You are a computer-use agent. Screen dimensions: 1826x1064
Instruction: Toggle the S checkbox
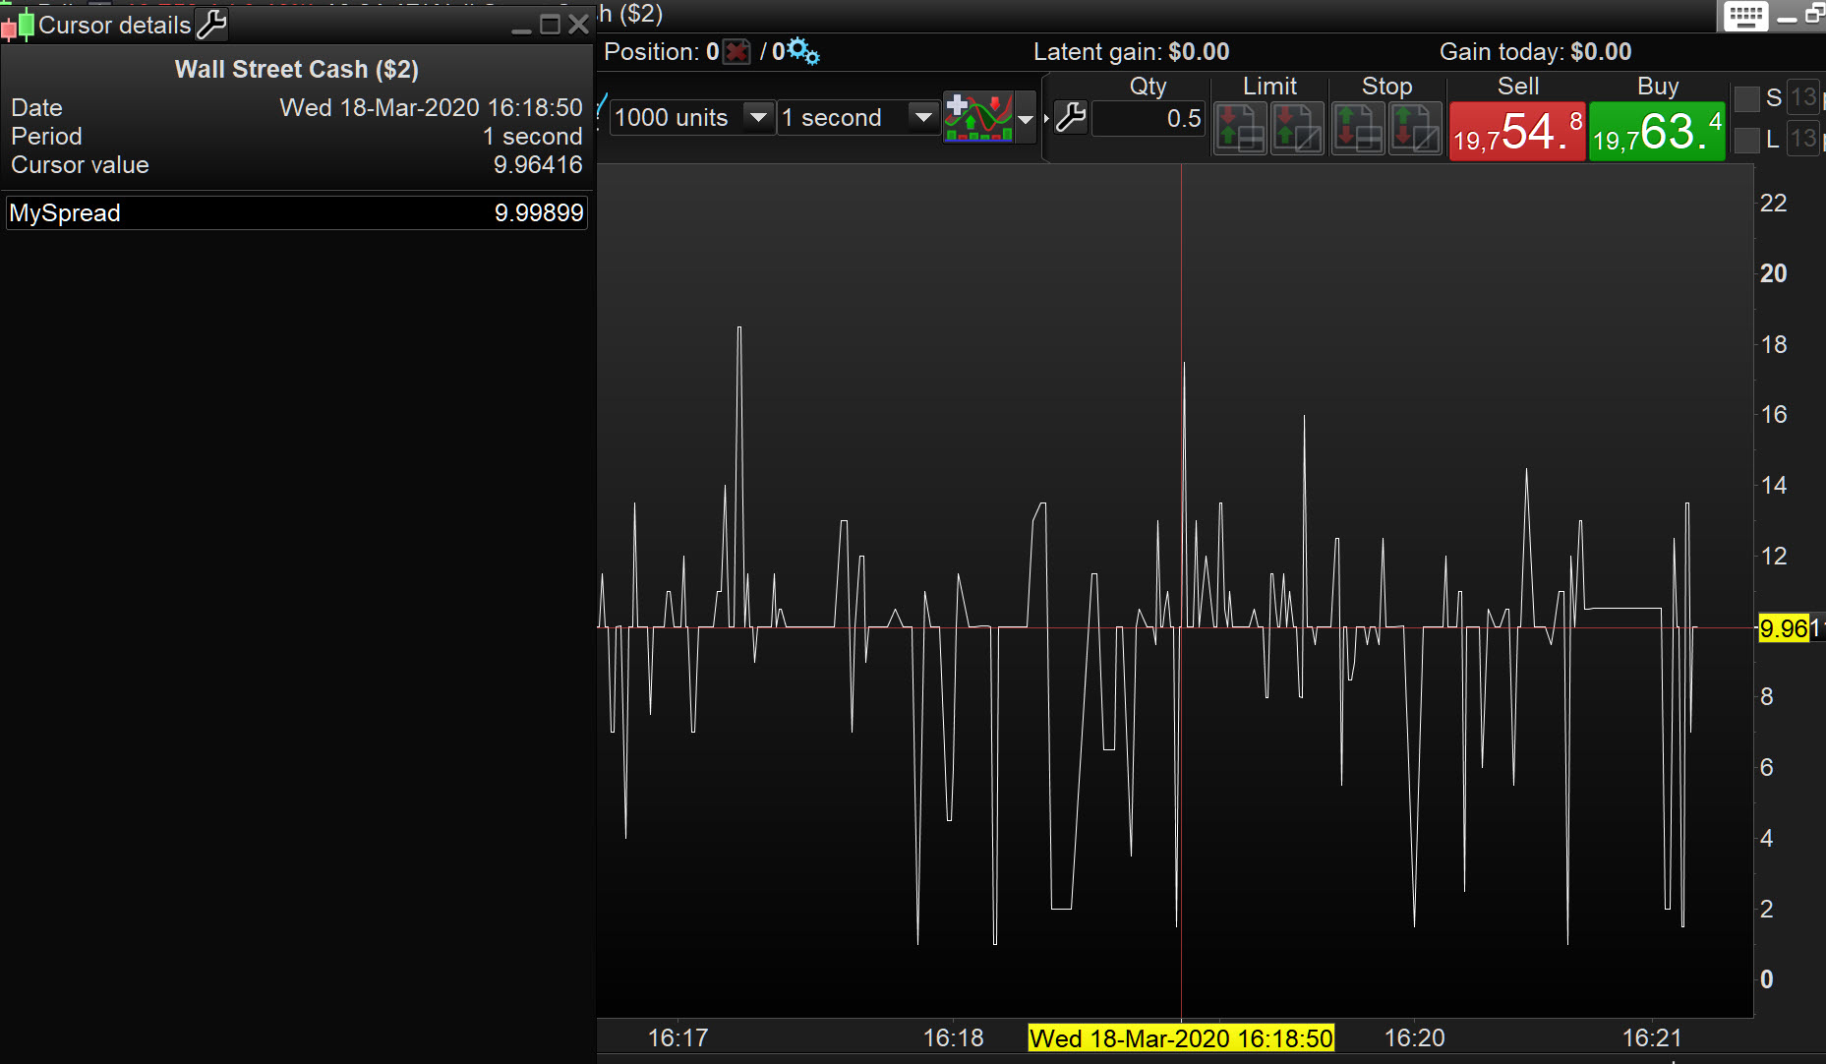pyautogui.click(x=1747, y=98)
